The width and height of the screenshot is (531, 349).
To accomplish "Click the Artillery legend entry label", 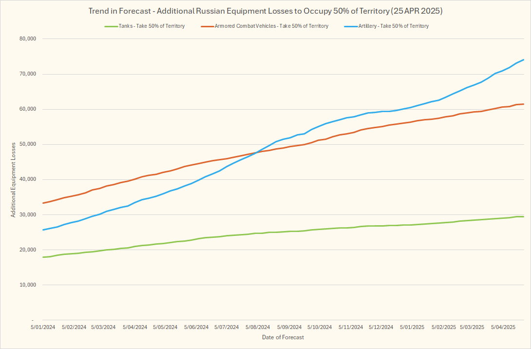I will pyautogui.click(x=393, y=26).
